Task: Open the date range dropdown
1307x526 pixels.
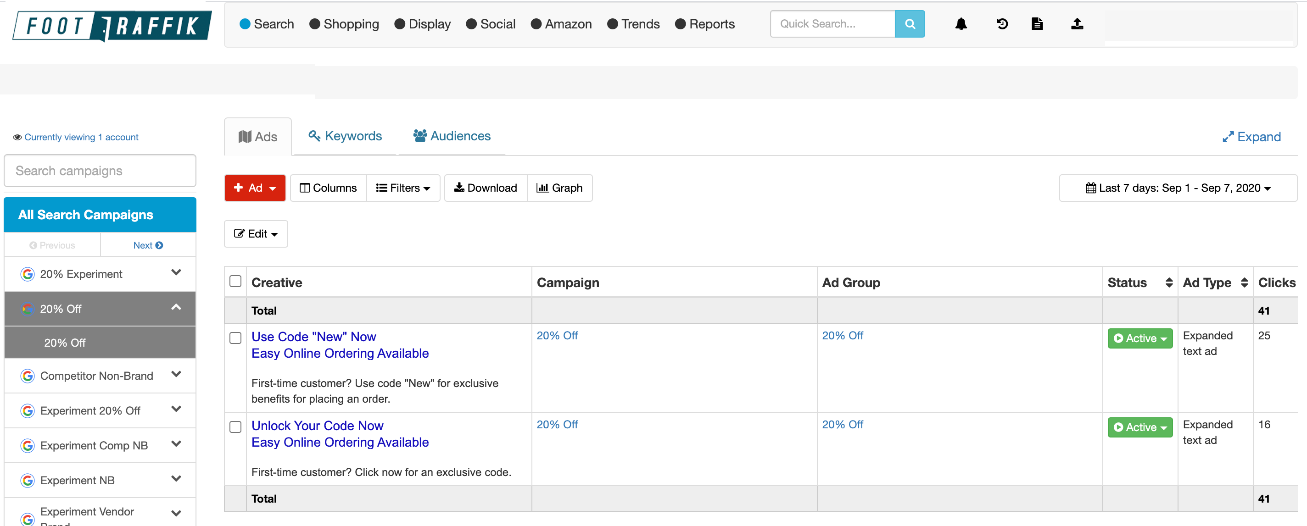Action: 1178,188
